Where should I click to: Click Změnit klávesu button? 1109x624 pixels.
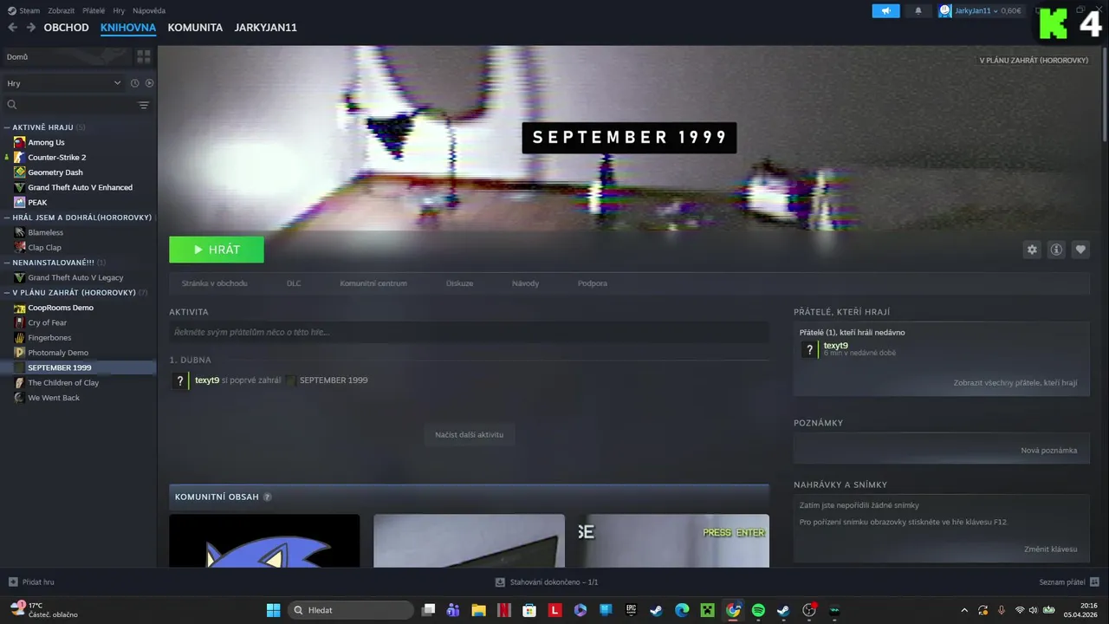point(1051,549)
